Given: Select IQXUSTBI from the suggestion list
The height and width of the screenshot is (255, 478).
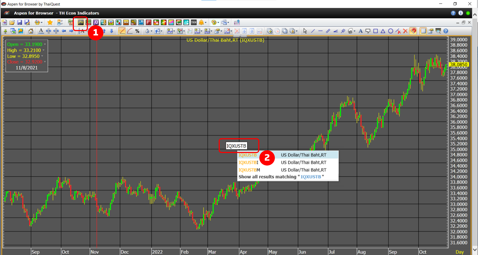Looking at the screenshot, I should coord(248,163).
